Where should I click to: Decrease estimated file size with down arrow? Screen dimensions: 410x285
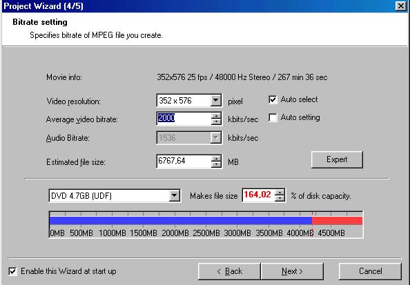coord(216,164)
